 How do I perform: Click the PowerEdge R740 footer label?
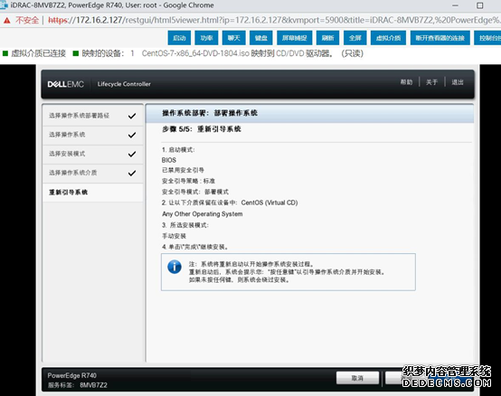tap(71, 375)
